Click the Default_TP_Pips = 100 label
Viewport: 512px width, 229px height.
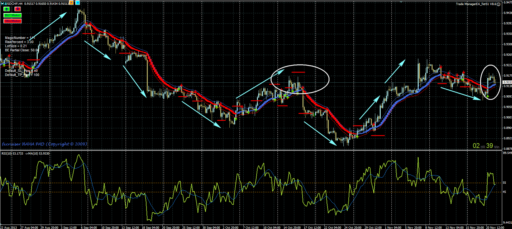coord(22,75)
